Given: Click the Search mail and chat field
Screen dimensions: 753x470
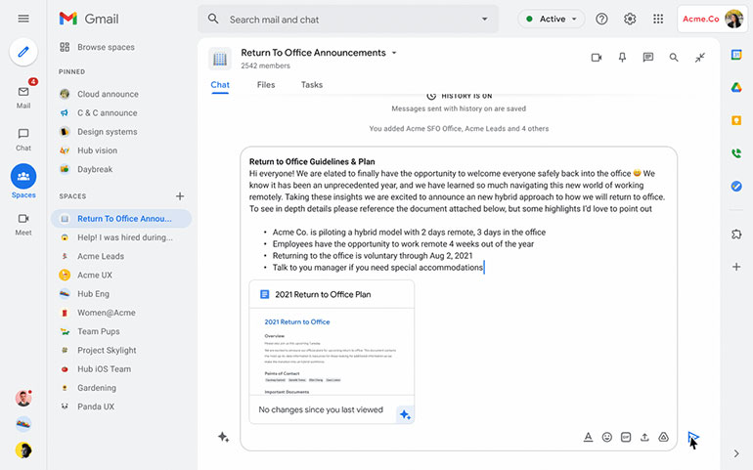Looking at the screenshot, I should pyautogui.click(x=348, y=20).
